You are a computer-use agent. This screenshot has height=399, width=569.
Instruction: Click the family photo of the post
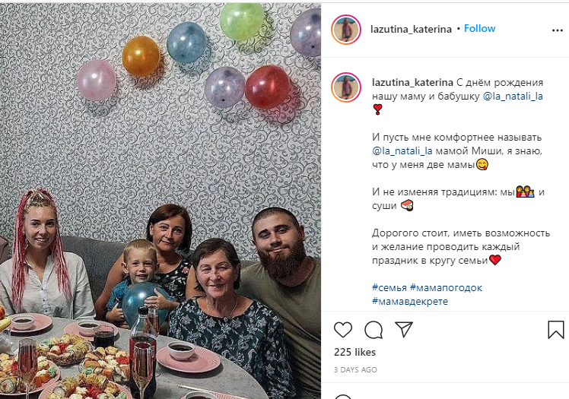161,201
